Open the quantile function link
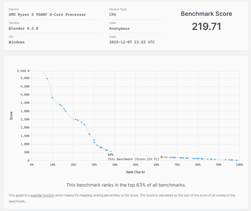The height and width of the screenshot is (211, 251). (x=42, y=195)
